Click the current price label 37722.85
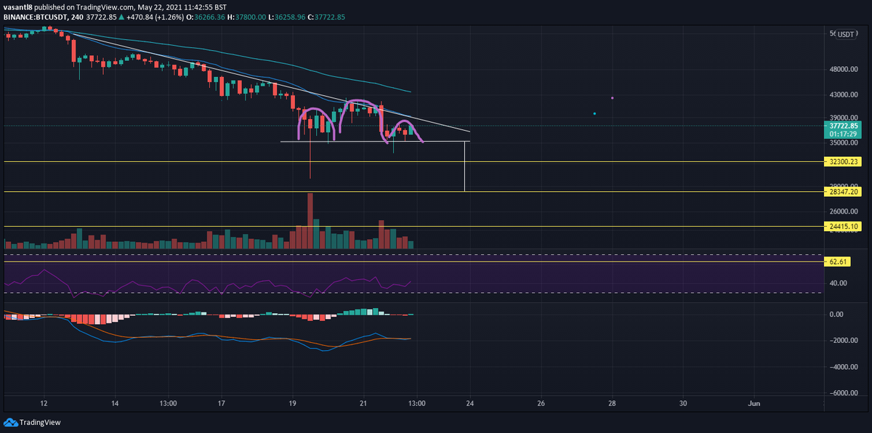The width and height of the screenshot is (872, 433). [x=842, y=125]
